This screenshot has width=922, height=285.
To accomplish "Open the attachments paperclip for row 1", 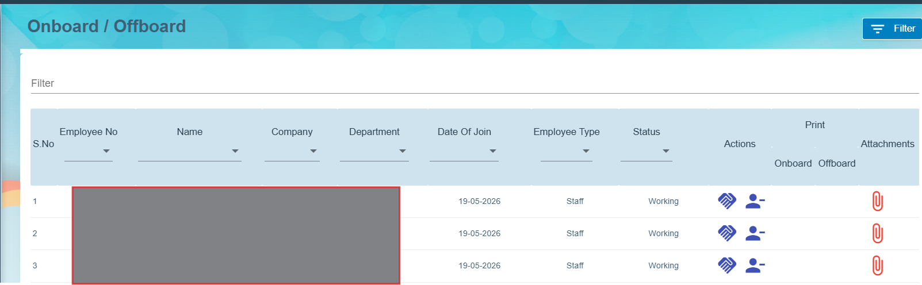I will pyautogui.click(x=878, y=201).
